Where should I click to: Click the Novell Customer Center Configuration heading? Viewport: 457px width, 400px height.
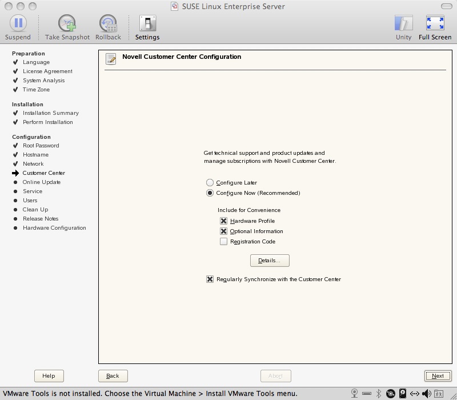point(182,57)
